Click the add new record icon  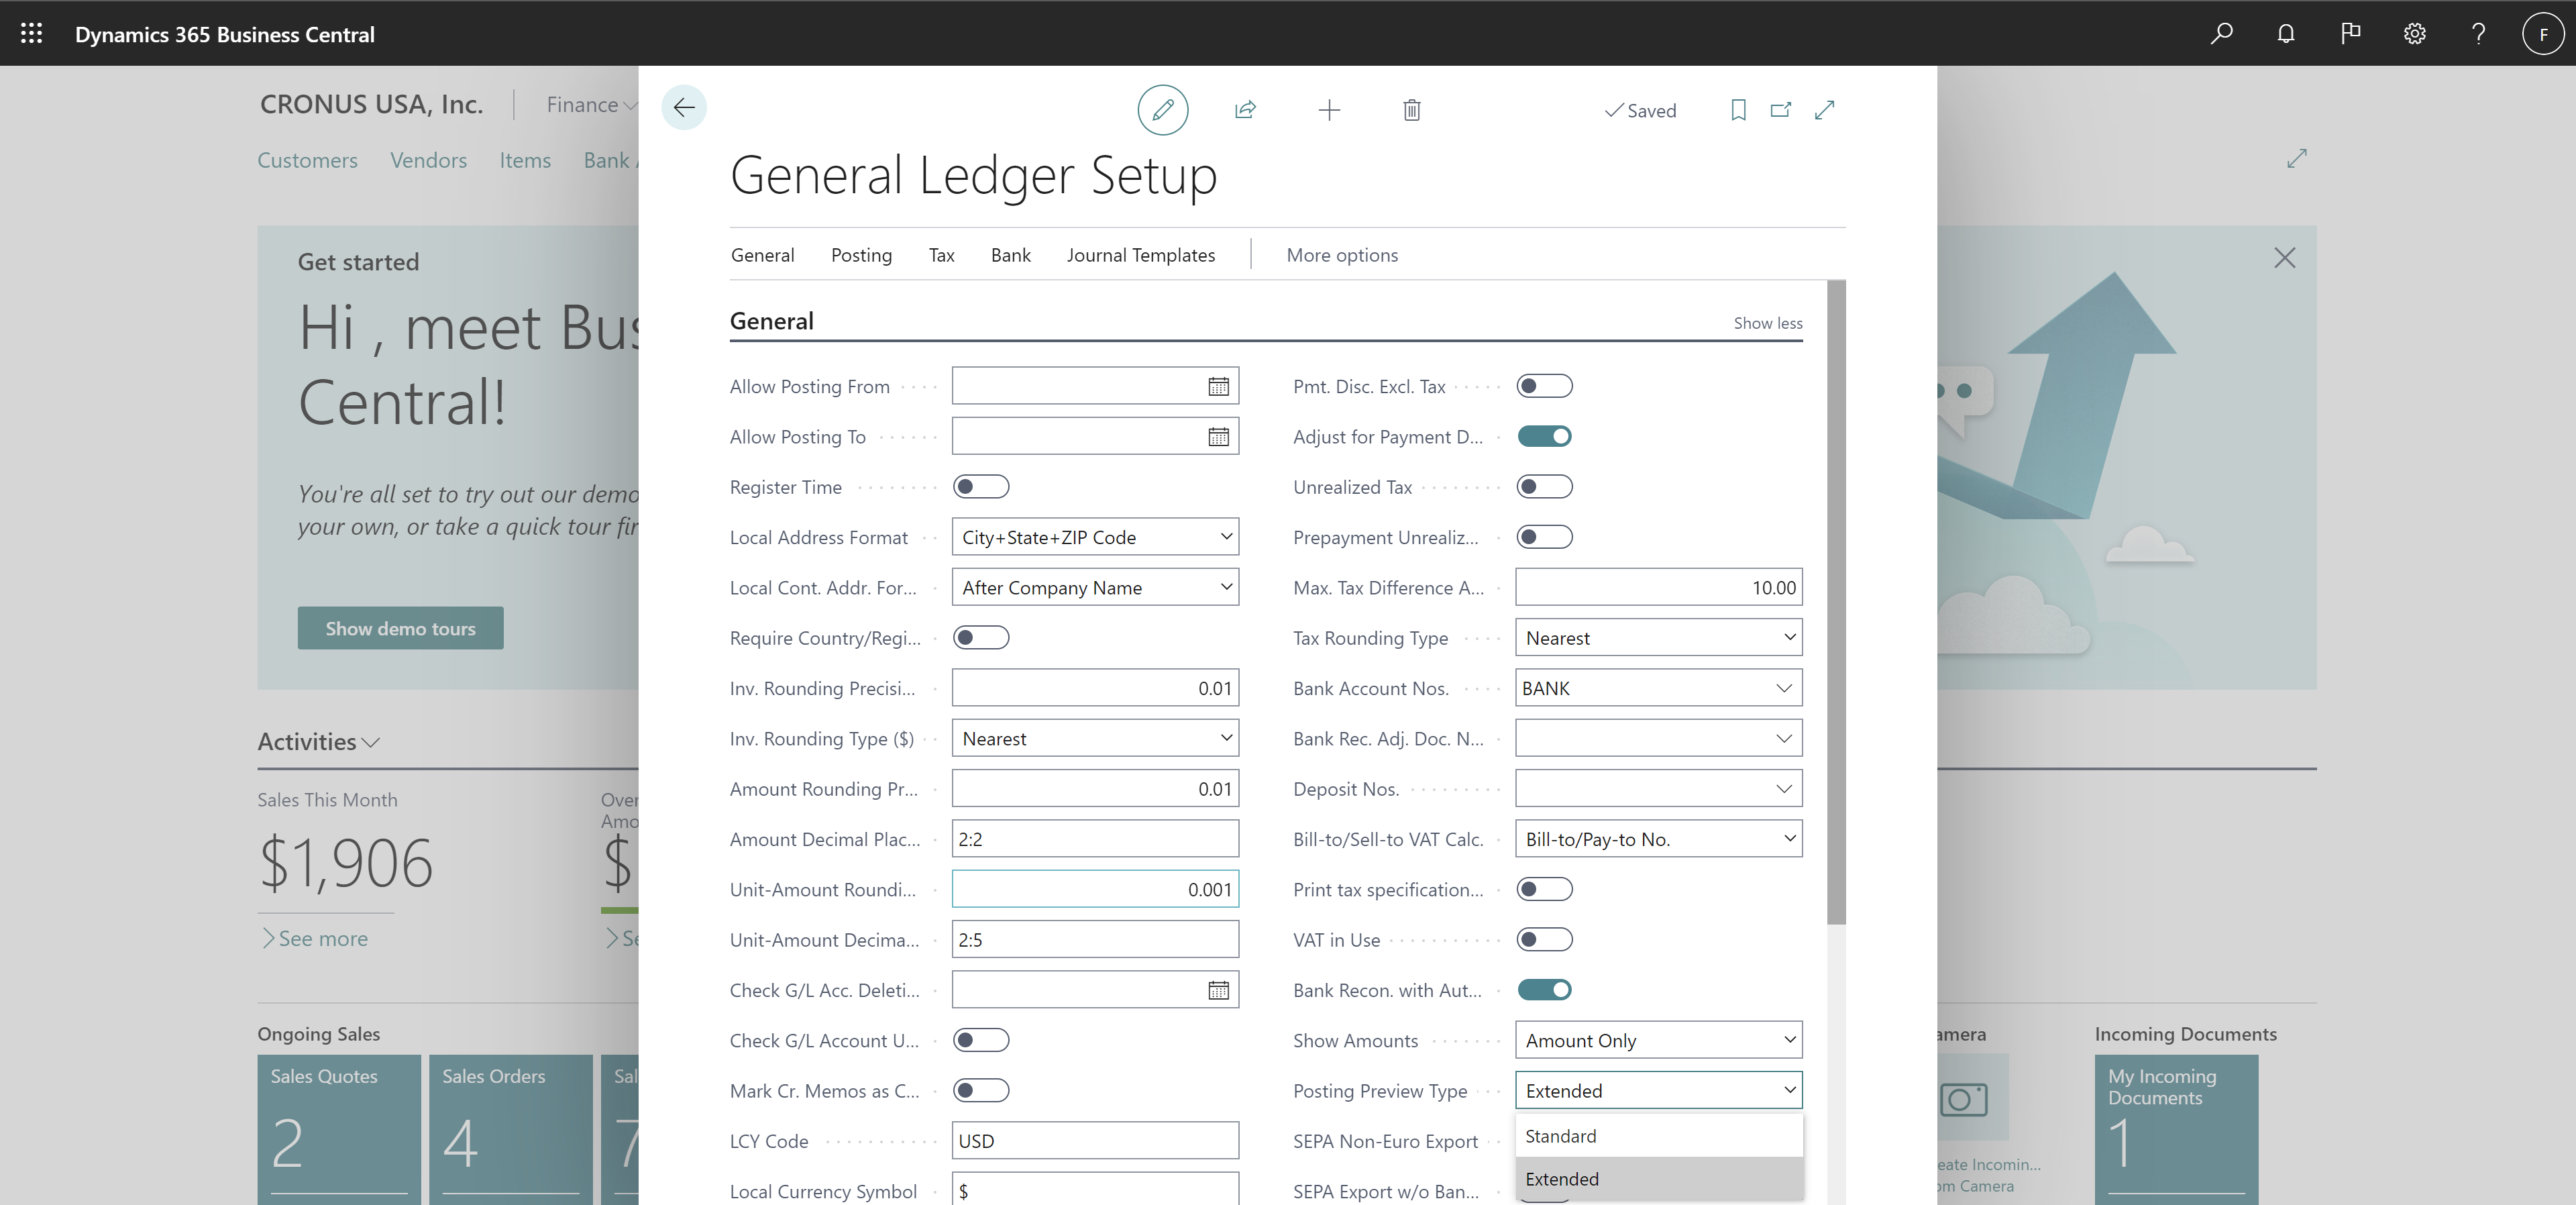1329,109
